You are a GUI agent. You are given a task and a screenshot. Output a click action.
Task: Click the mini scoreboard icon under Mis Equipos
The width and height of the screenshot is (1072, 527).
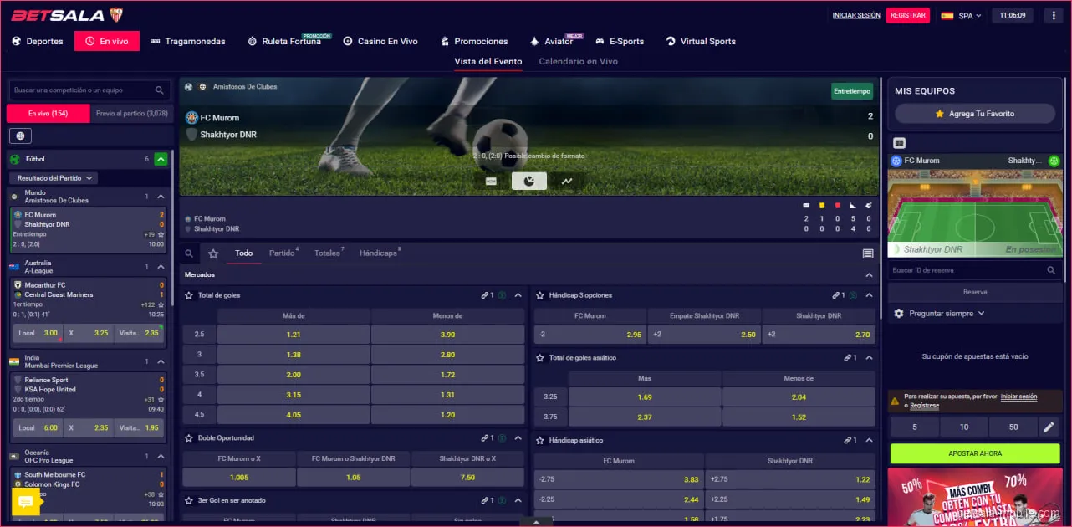pos(900,143)
